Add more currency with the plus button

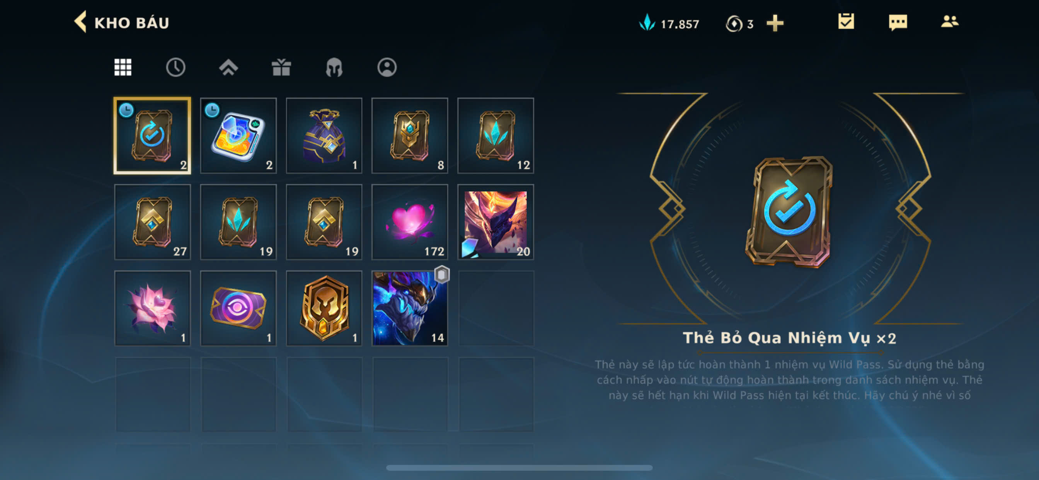(x=775, y=24)
